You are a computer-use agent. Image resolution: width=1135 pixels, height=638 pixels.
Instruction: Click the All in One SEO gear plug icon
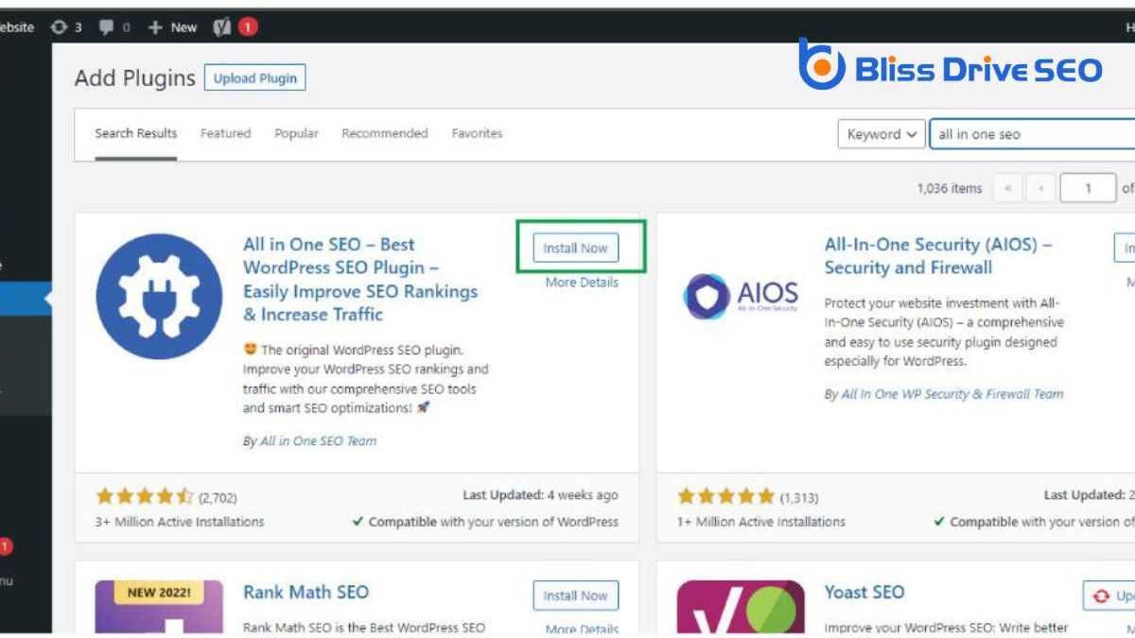pyautogui.click(x=159, y=297)
